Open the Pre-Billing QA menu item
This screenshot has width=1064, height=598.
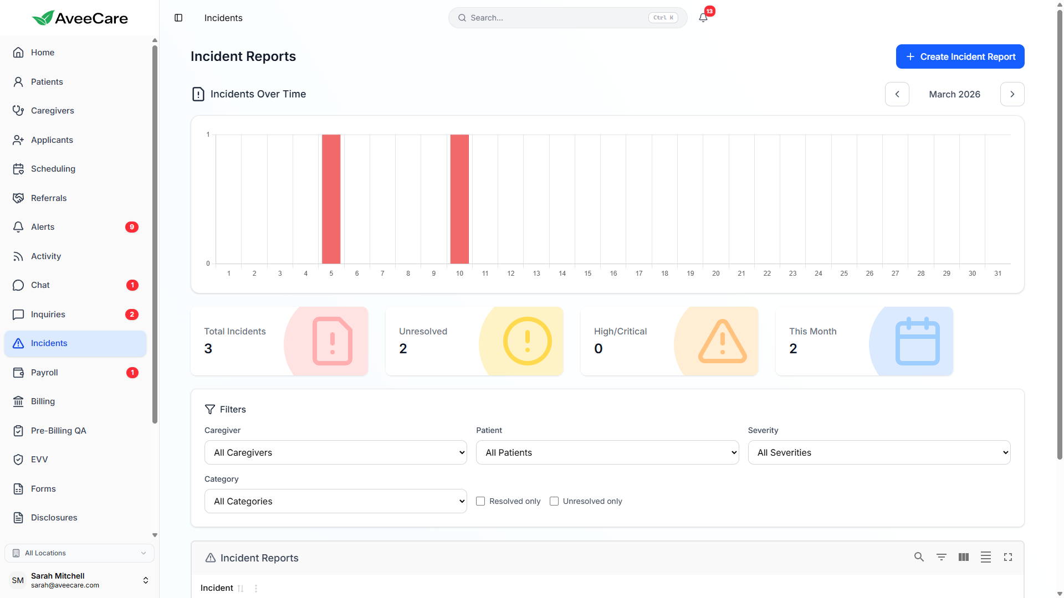pos(58,430)
